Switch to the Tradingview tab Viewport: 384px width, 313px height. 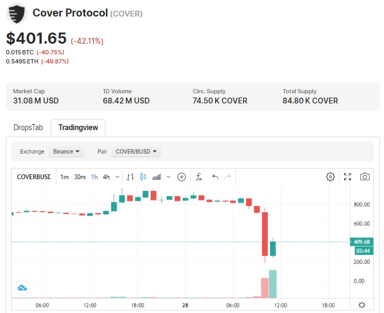click(x=78, y=127)
